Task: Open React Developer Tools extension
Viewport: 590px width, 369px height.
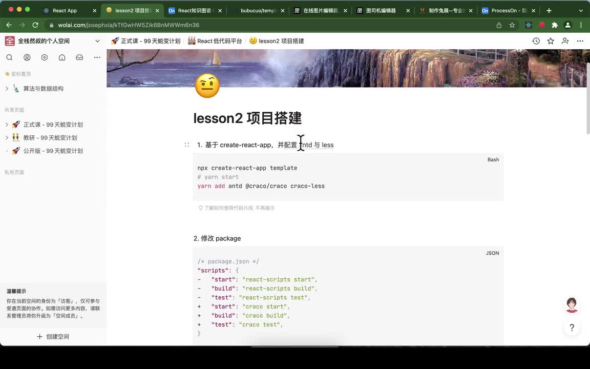Action: point(529,25)
